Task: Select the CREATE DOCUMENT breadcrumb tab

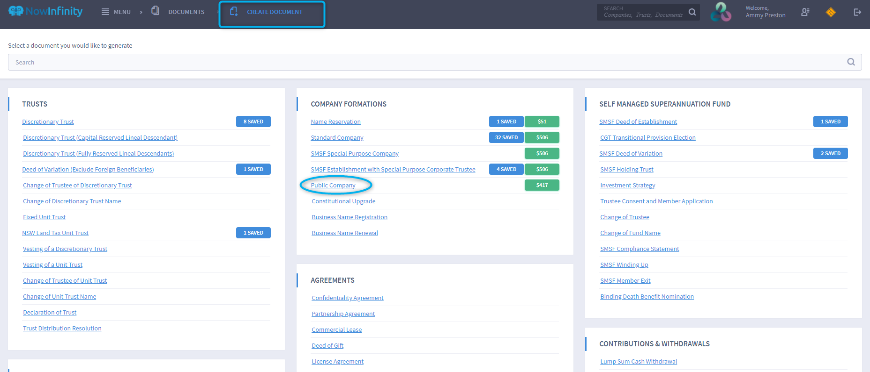Action: pos(275,12)
